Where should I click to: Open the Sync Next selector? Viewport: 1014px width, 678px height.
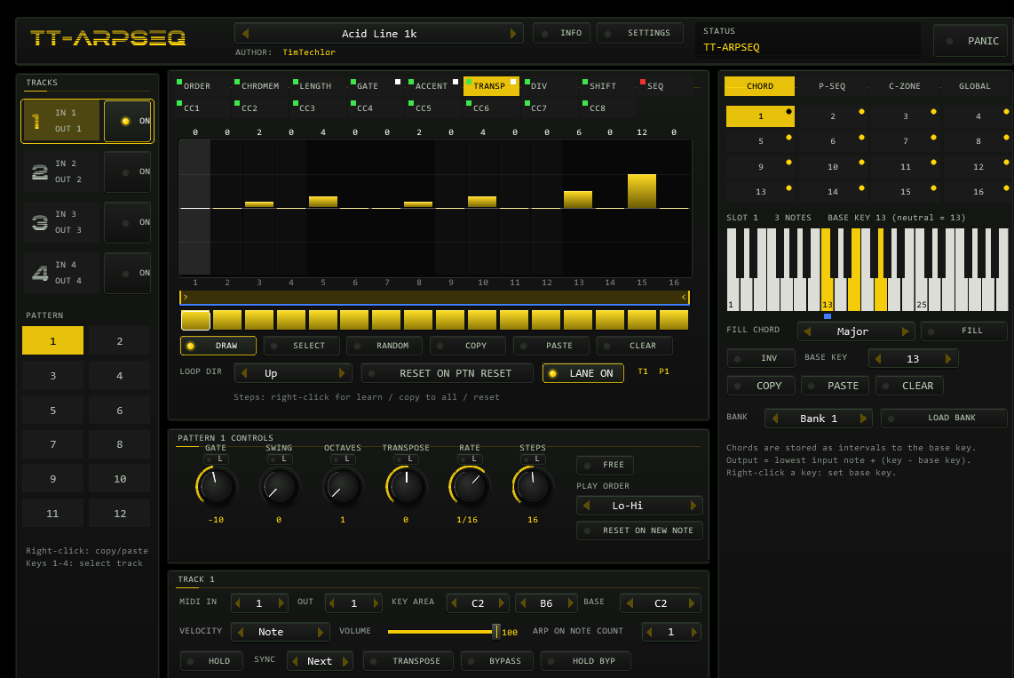pyautogui.click(x=321, y=661)
